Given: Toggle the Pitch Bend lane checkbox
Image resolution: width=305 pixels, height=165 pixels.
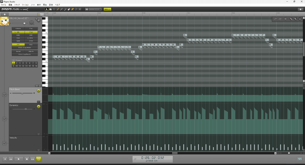Looking at the screenshot, I should [x=4, y=95].
